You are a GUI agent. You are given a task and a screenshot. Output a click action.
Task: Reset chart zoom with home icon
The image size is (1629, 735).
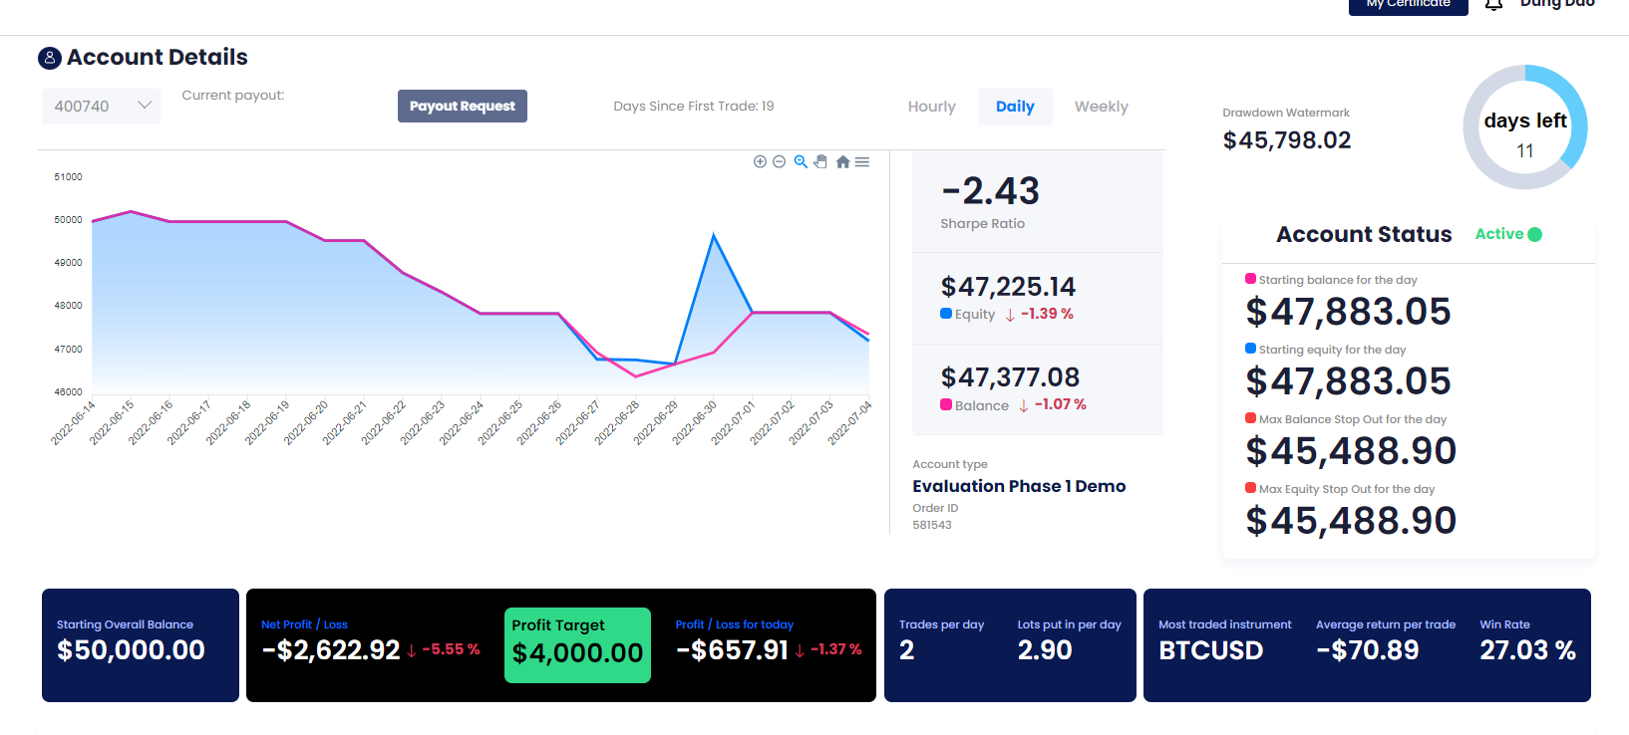click(x=842, y=161)
